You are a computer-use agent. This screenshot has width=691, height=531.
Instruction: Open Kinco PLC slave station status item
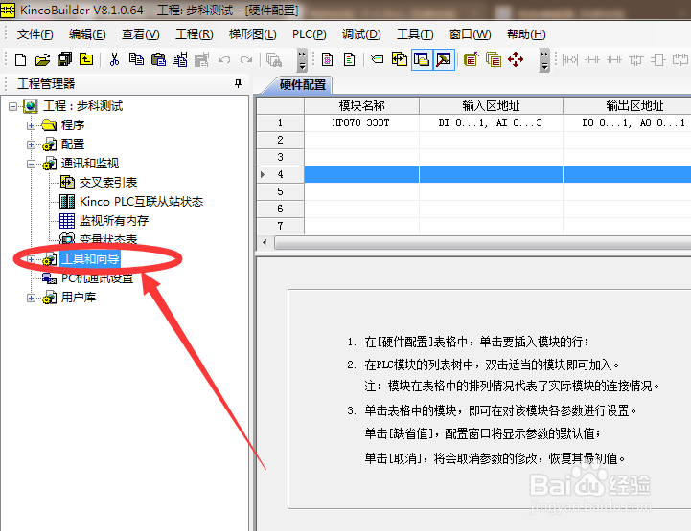click(141, 202)
